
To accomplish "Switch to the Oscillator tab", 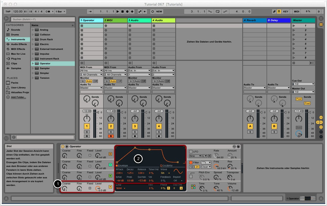I will pyautogui.click(x=166, y=166).
